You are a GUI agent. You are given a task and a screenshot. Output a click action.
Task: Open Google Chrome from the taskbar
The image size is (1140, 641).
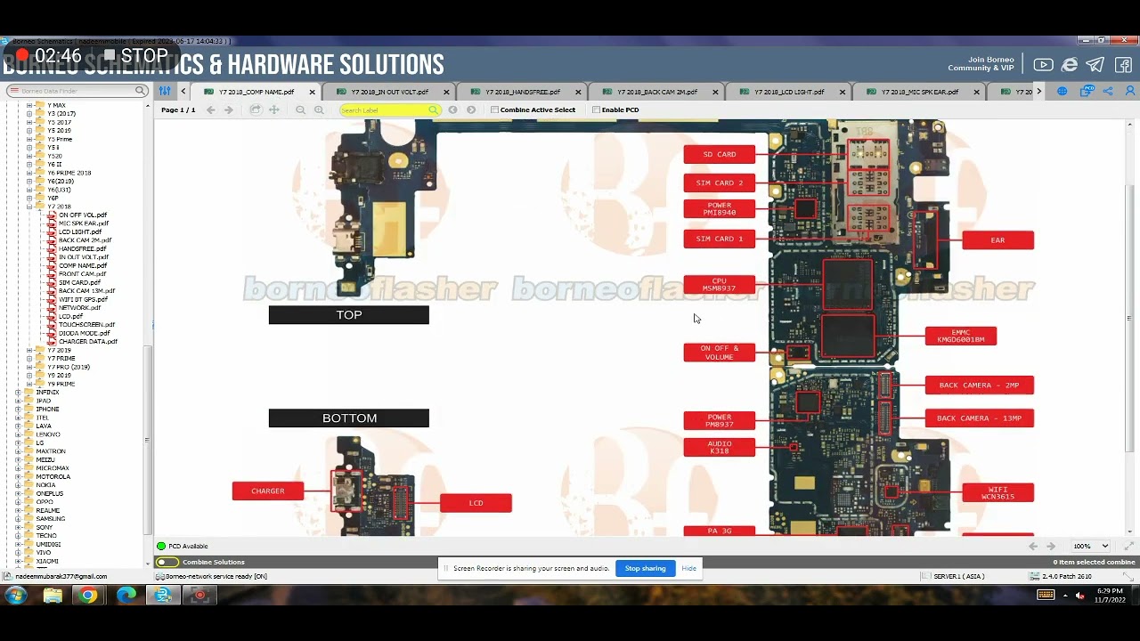[x=87, y=595]
